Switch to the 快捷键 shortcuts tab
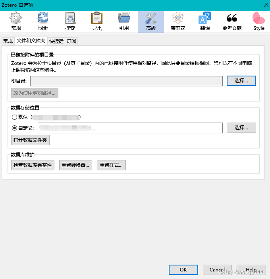 point(56,41)
